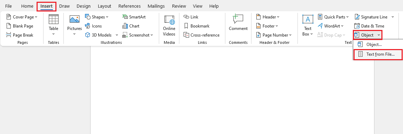Open the Footer dropdown
Image resolution: width=403 pixels, height=134 pixels.
pyautogui.click(x=267, y=26)
